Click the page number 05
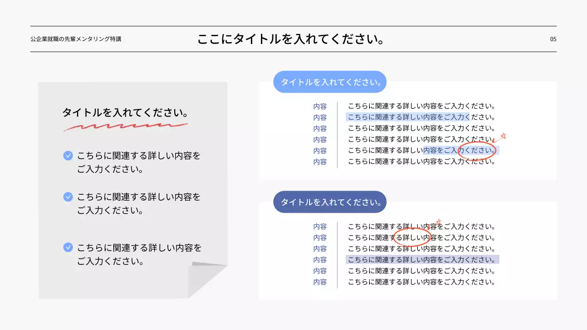Screen dimensions: 587x330 tap(553, 39)
